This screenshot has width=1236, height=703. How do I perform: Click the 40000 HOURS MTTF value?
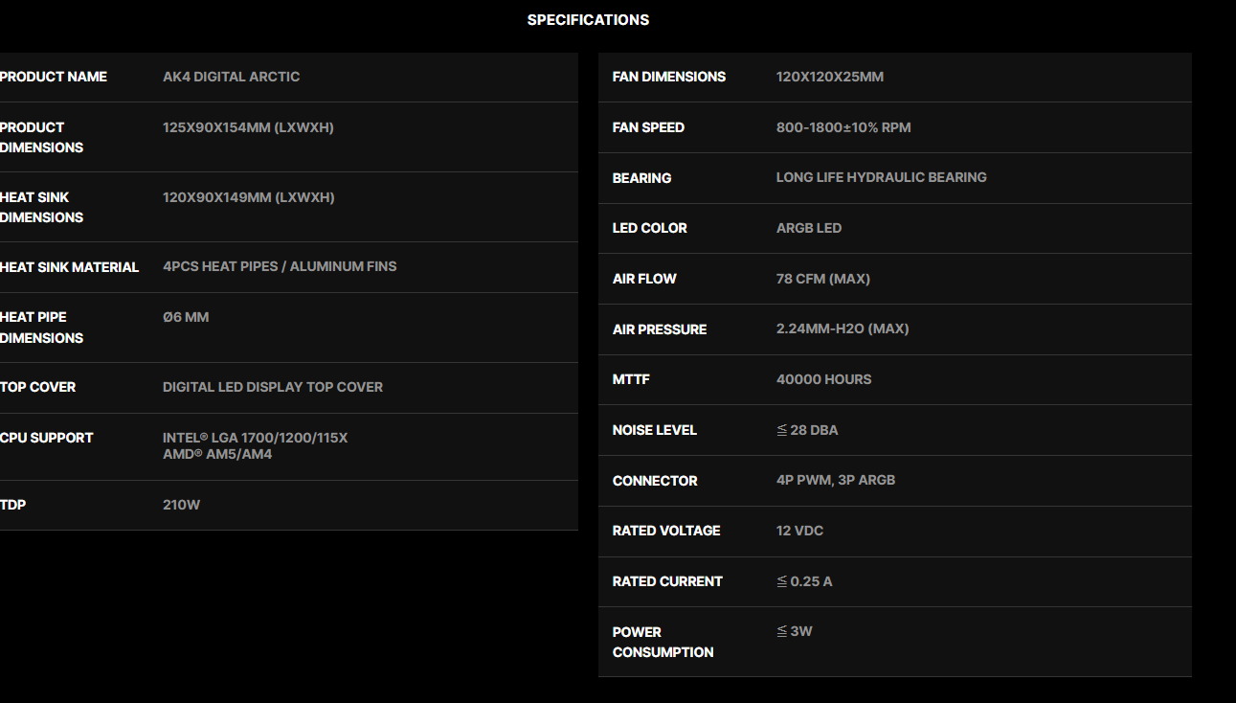(x=823, y=379)
